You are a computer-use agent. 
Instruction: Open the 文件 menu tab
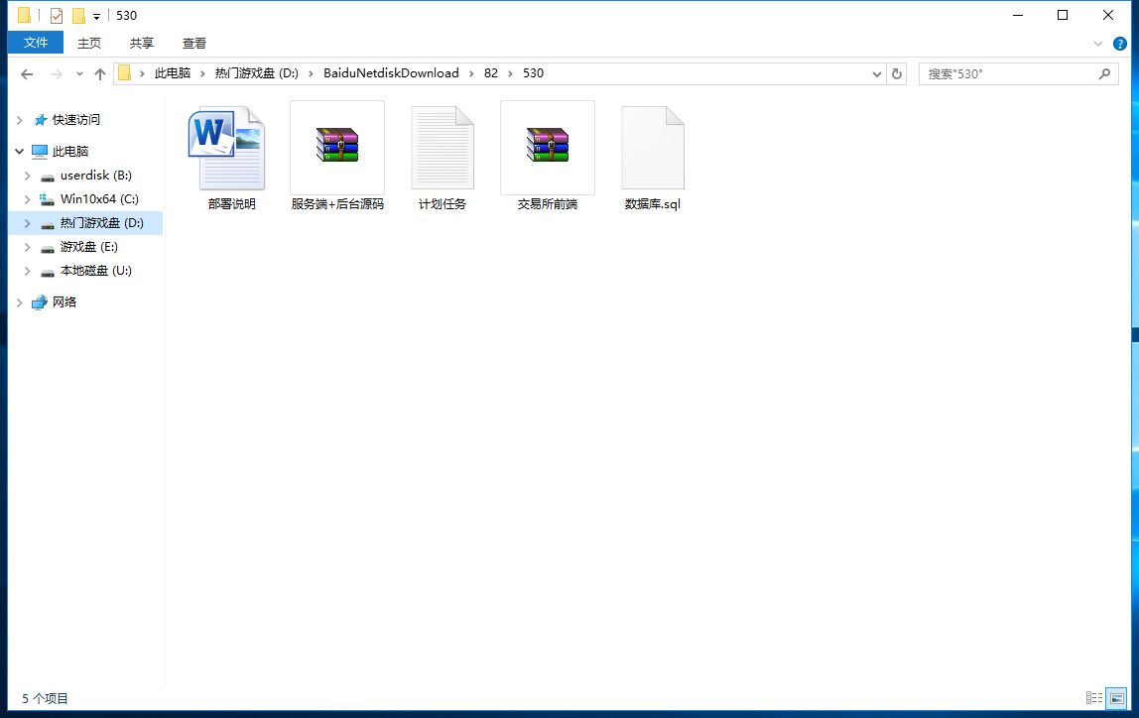click(36, 43)
